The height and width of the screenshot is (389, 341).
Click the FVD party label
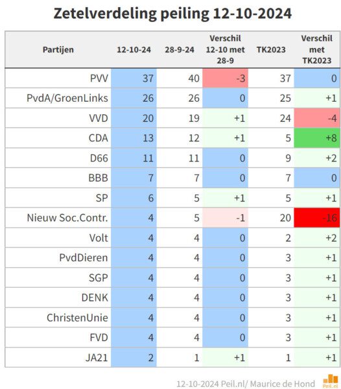click(x=99, y=337)
